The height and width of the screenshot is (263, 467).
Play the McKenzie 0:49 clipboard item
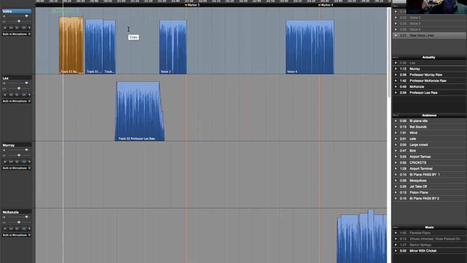pyautogui.click(x=396, y=87)
